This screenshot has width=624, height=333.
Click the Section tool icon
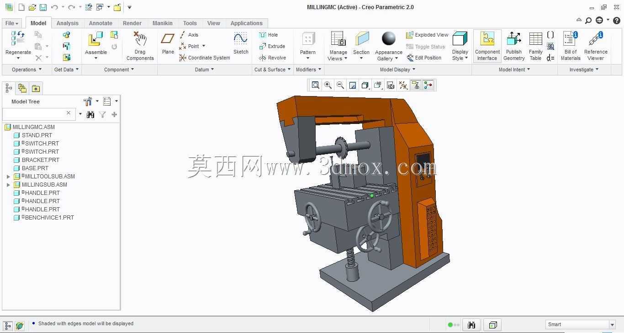click(x=361, y=39)
